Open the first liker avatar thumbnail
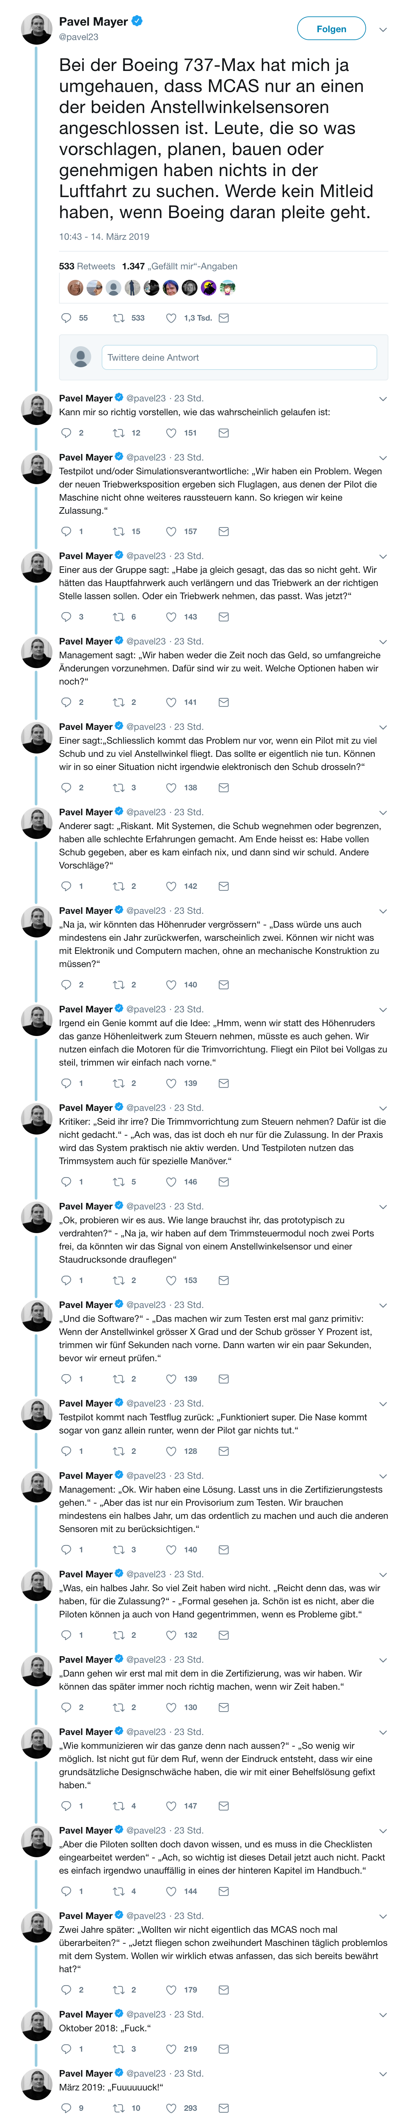This screenshot has height=2119, width=411. [75, 288]
